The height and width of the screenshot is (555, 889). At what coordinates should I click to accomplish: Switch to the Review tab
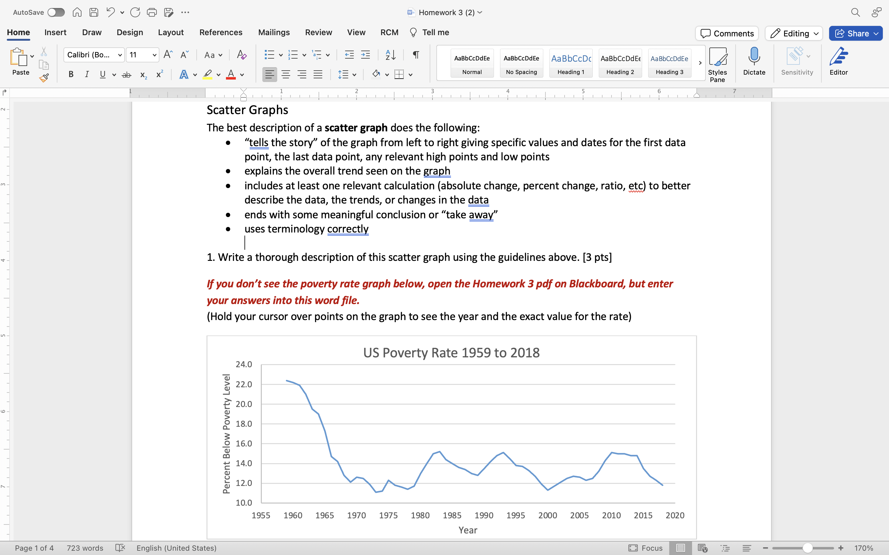click(x=319, y=32)
